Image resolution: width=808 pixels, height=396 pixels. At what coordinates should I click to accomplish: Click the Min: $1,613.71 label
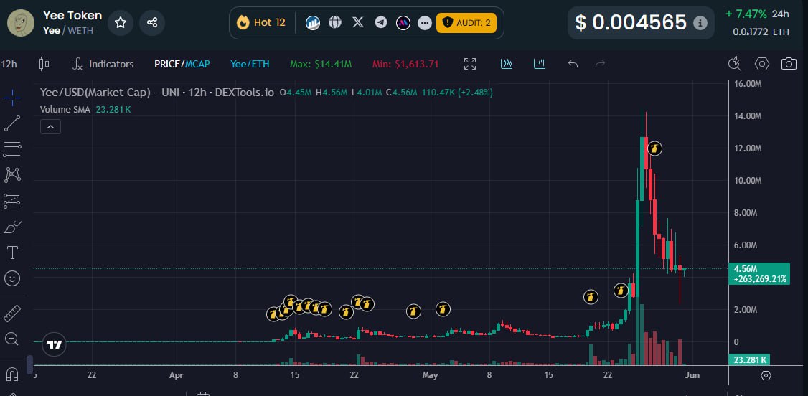coord(405,64)
